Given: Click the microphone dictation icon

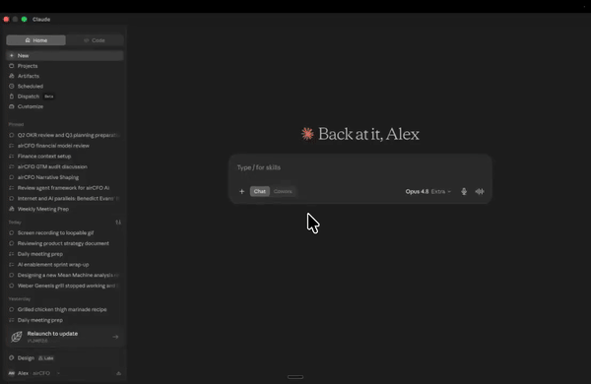Looking at the screenshot, I should 464,191.
